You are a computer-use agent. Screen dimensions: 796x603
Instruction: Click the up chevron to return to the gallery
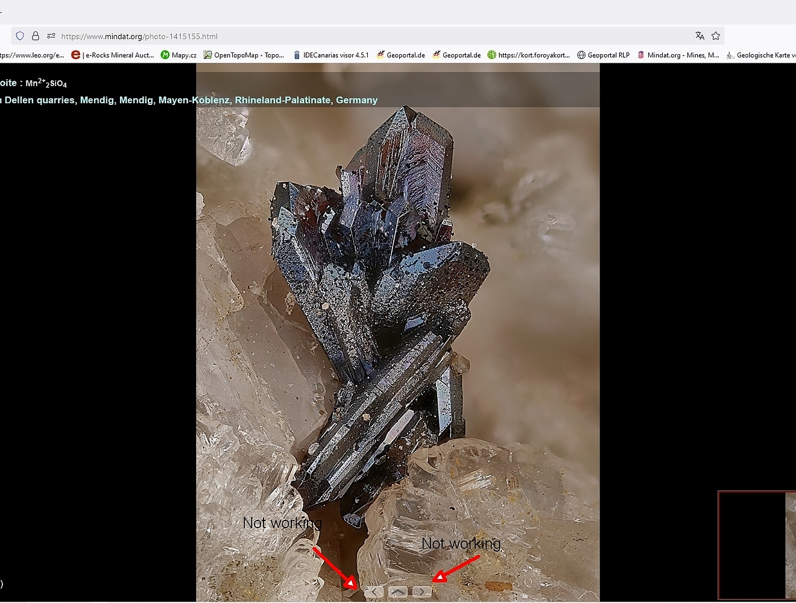coord(397,592)
